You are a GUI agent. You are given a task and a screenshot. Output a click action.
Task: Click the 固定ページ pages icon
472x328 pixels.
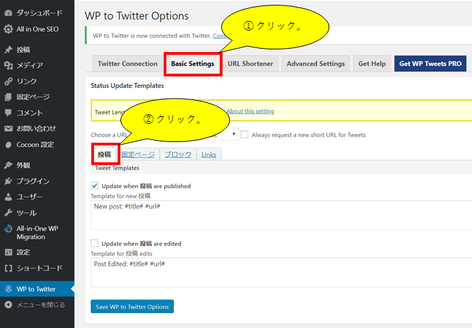pyautogui.click(x=8, y=97)
